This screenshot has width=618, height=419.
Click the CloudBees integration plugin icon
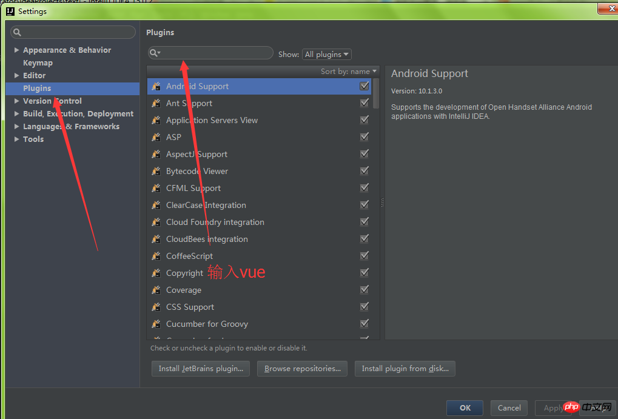point(156,239)
